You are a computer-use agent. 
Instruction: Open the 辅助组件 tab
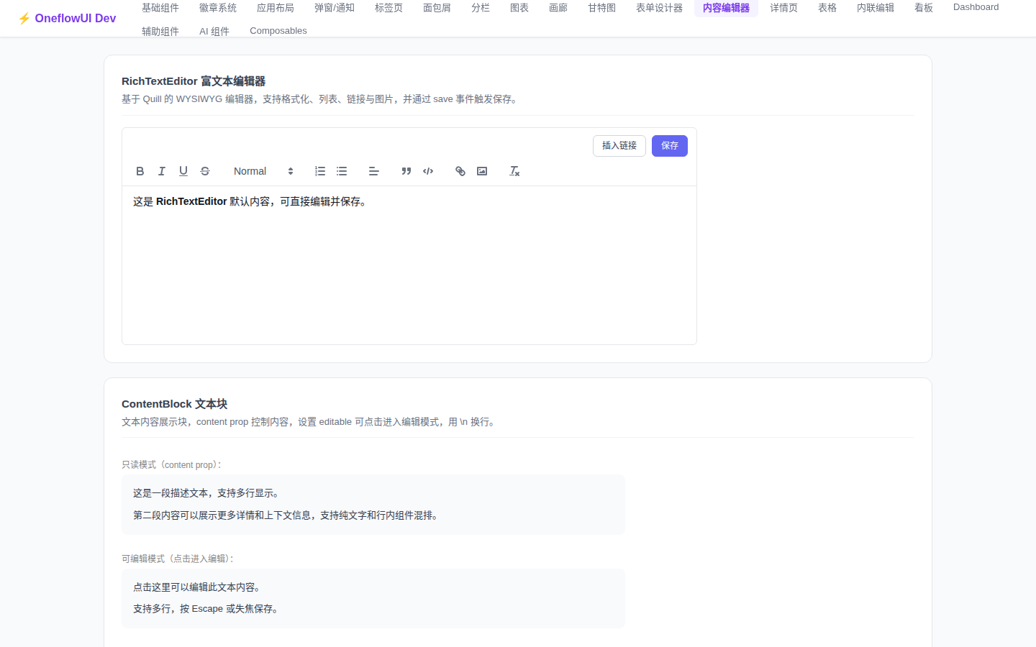(x=160, y=31)
